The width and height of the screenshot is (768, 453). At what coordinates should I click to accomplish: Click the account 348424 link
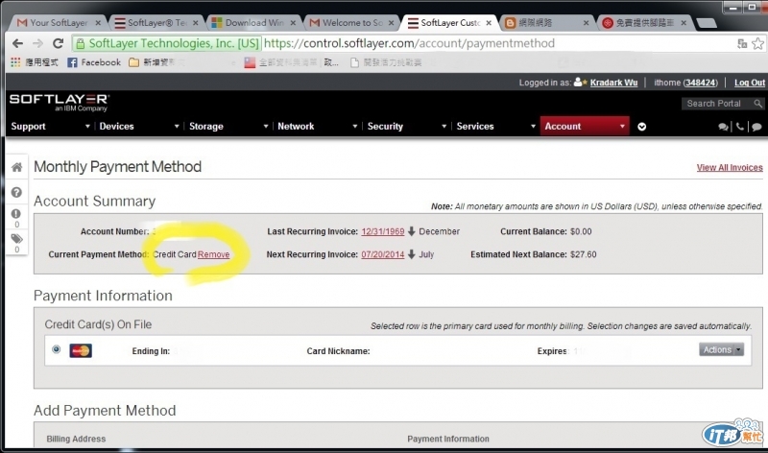[x=700, y=83]
